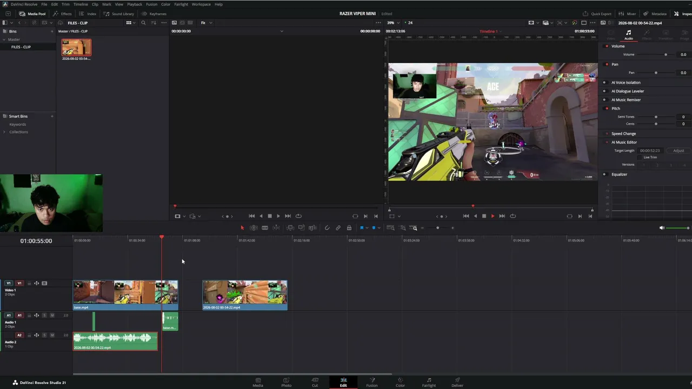
Task: Open the Timeline 1 name dropdown
Action: tap(491, 31)
